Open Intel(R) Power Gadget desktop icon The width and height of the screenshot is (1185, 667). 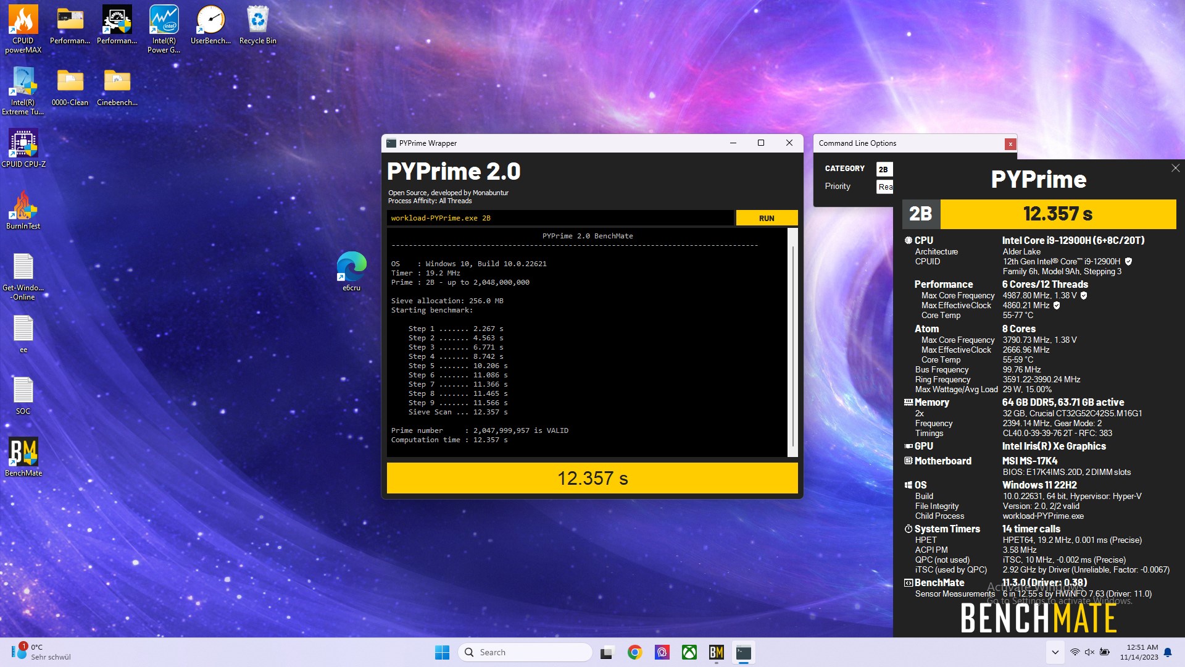coord(164,28)
